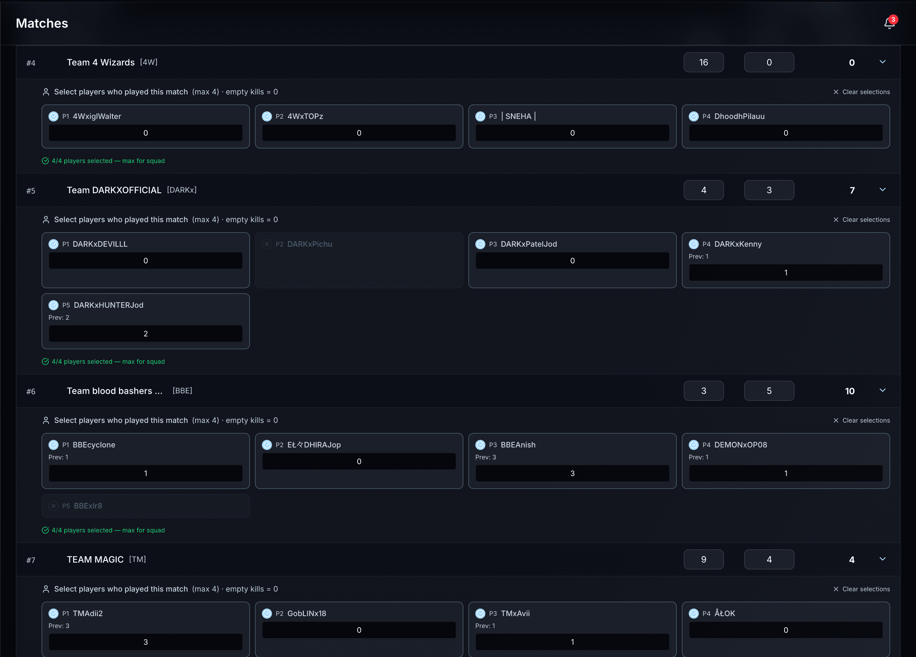Edit kills input for 4WxTOPz
Image resolution: width=916 pixels, height=657 pixels.
point(359,133)
